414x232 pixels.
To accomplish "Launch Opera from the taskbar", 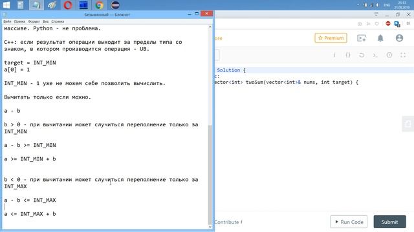I will [x=67, y=5].
